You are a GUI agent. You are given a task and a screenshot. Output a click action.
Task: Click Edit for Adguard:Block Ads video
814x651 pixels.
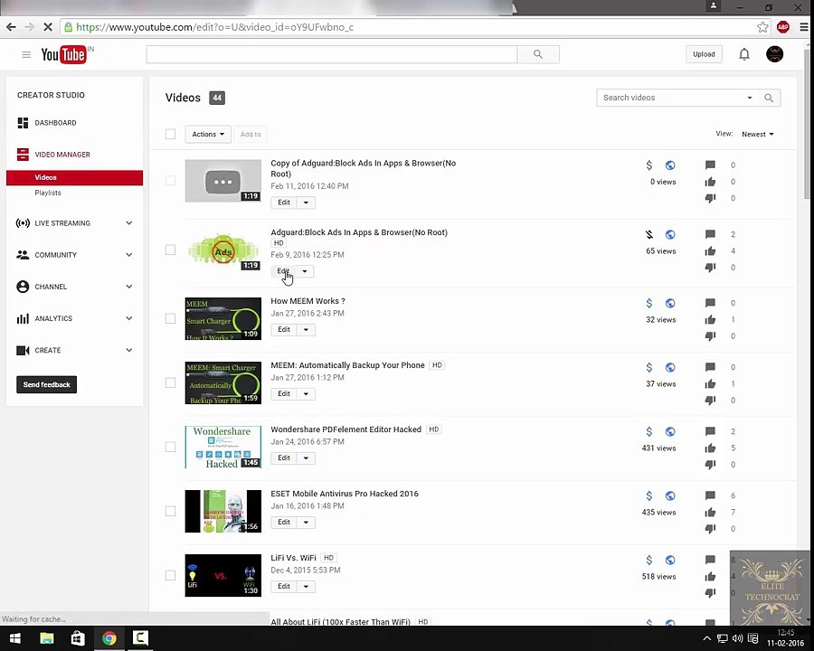pos(283,271)
